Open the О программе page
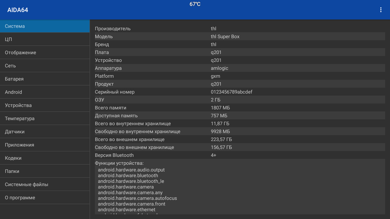This screenshot has height=219, width=390. click(45, 197)
